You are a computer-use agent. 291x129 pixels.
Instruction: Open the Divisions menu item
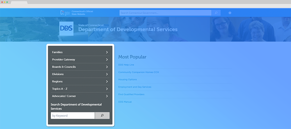coord(58,74)
